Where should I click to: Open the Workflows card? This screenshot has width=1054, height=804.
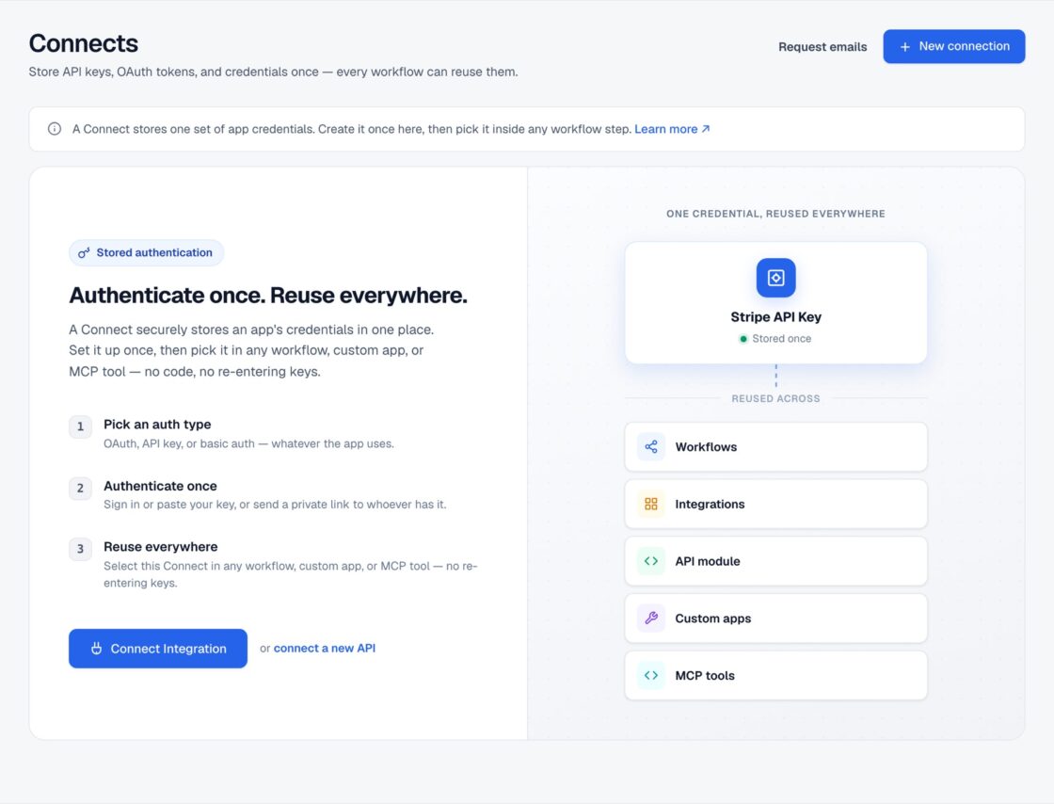coord(775,447)
